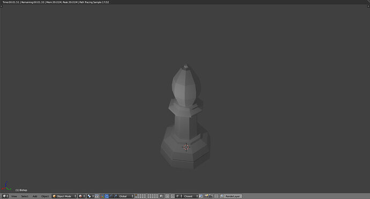Toggle the 3D manipulator widget
Screen dimensions: 370x199
(102, 196)
